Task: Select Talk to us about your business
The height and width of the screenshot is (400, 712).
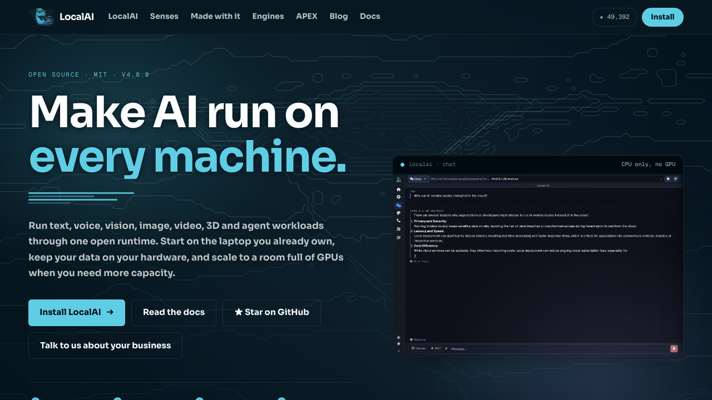Action: click(105, 346)
